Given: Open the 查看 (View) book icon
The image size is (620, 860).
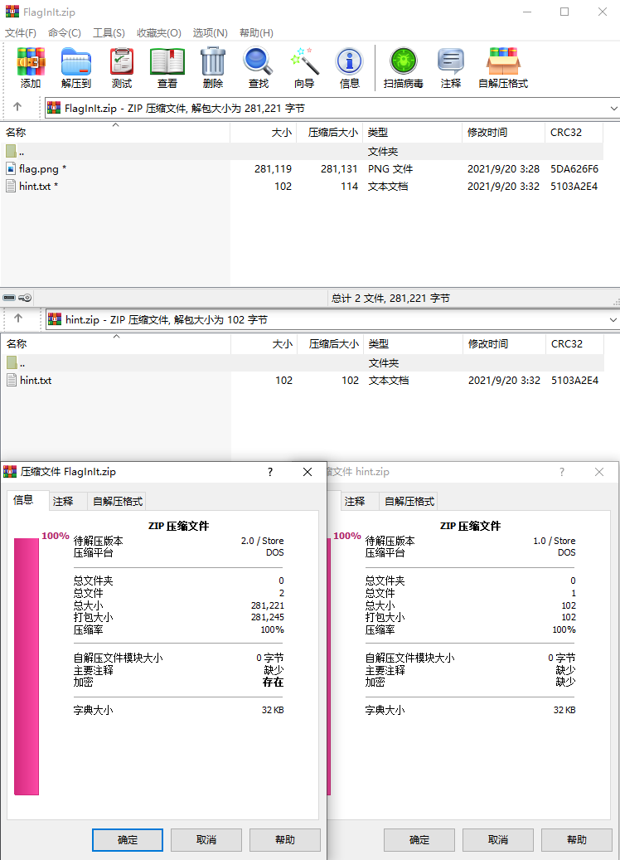Looking at the screenshot, I should pyautogui.click(x=167, y=67).
